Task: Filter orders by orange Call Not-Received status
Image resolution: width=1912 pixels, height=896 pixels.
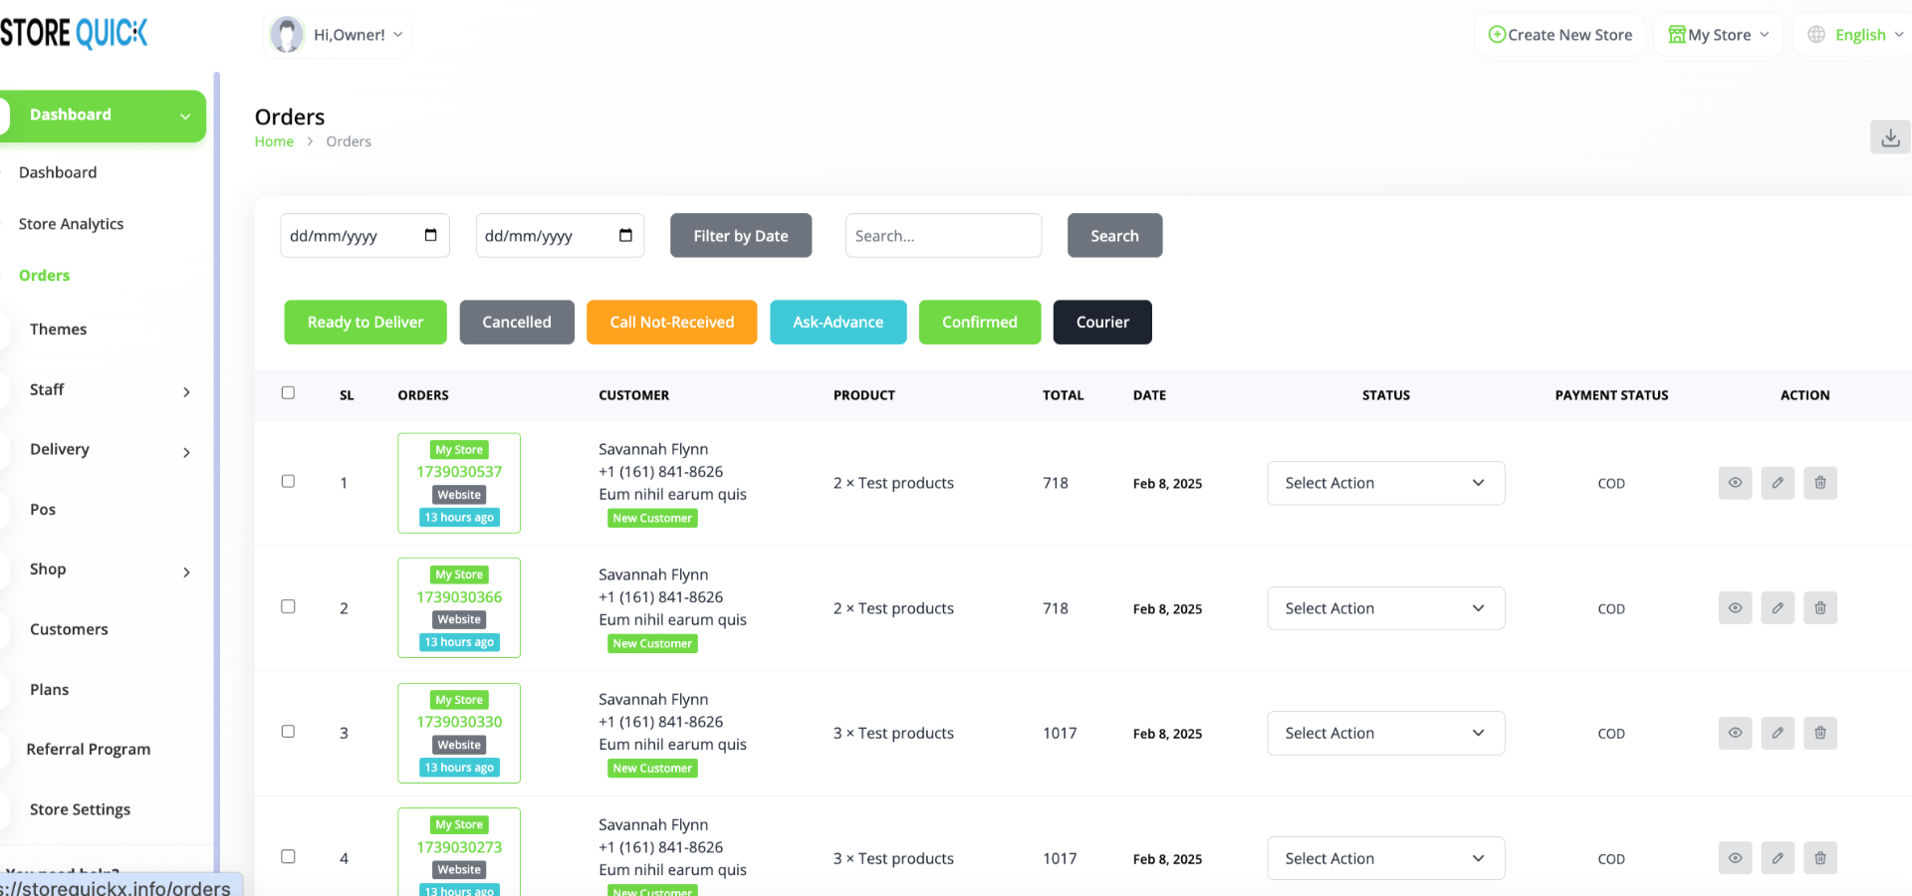Action: (671, 323)
